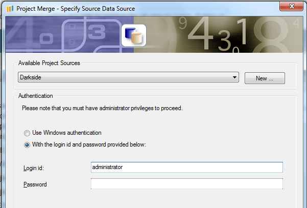This screenshot has height=208, width=307.
Task: Click the Password label
Action: [35, 184]
